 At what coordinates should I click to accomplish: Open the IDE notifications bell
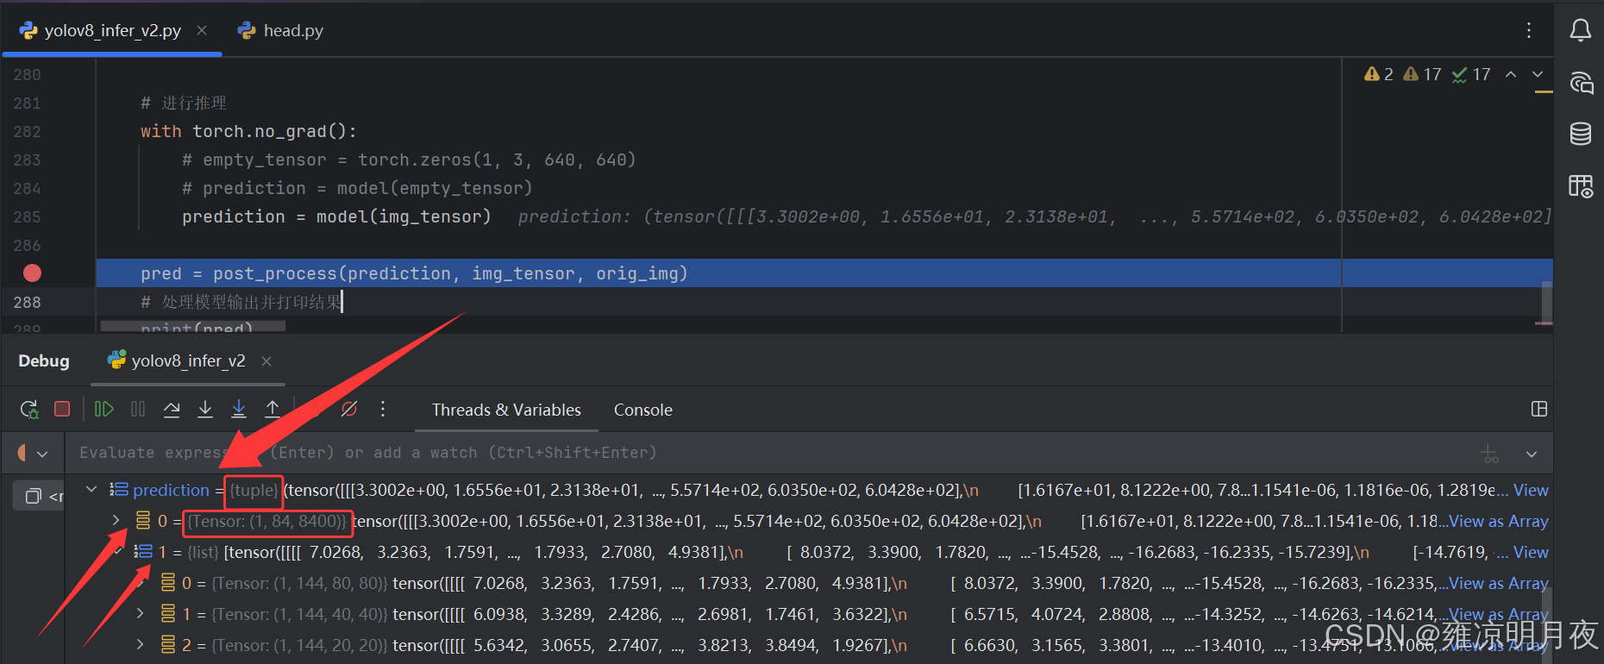tap(1581, 30)
